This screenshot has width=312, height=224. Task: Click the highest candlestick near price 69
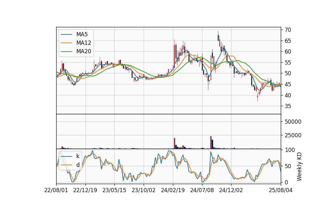pyautogui.click(x=218, y=36)
